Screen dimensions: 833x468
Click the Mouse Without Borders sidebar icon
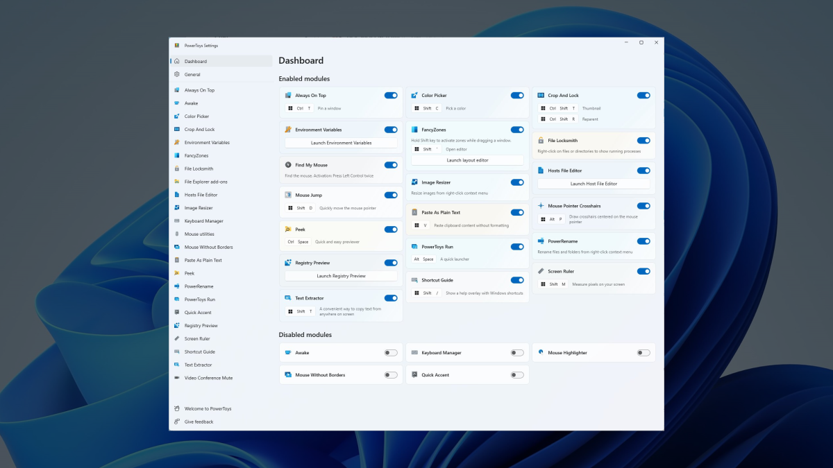pyautogui.click(x=177, y=247)
